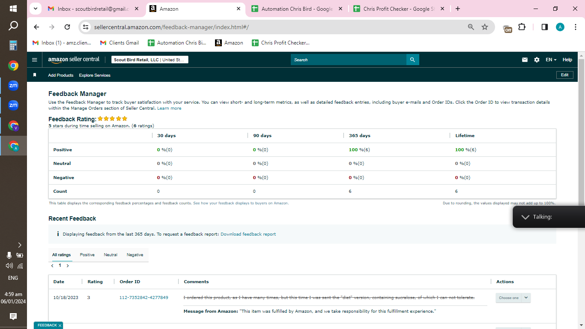Click the ENG language indicator in the taskbar
The width and height of the screenshot is (585, 329).
[13, 278]
